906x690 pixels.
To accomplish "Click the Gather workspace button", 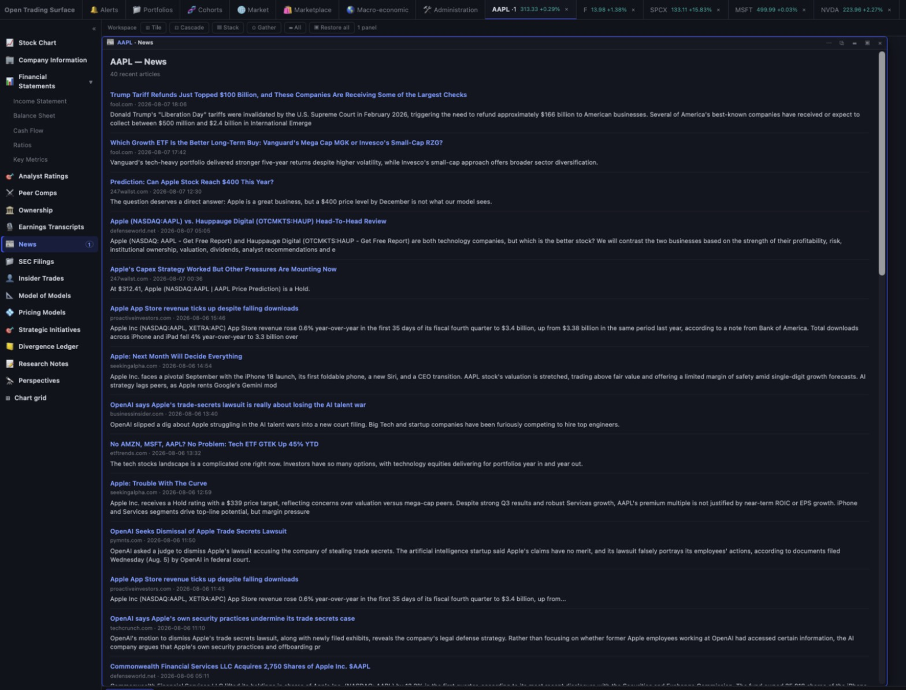I will (x=263, y=28).
